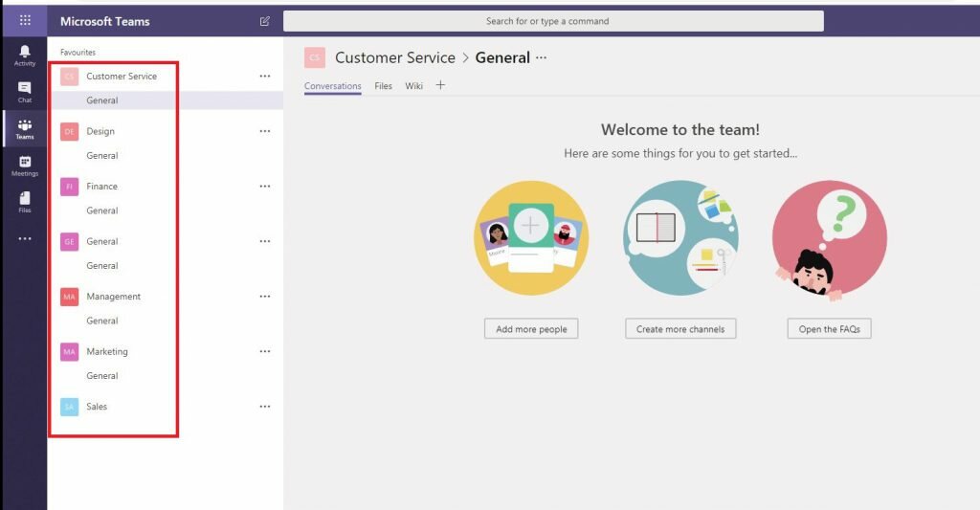The height and width of the screenshot is (510, 980).
Task: Select the Finance team name
Action: tap(101, 187)
